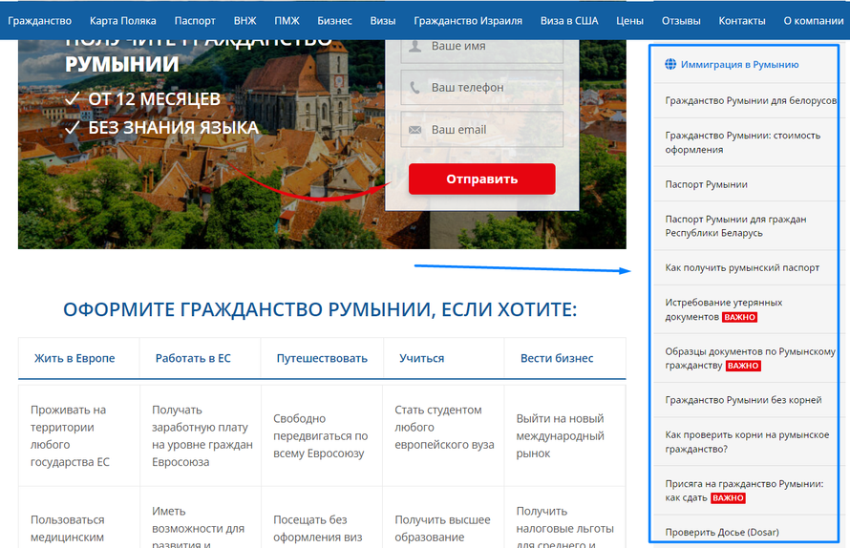Focus the Ваш email input field

click(482, 130)
